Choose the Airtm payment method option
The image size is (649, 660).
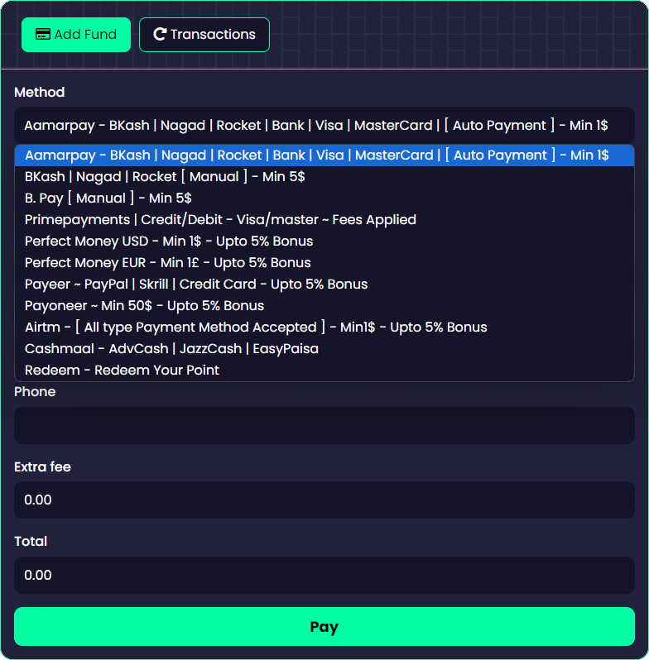tap(324, 327)
